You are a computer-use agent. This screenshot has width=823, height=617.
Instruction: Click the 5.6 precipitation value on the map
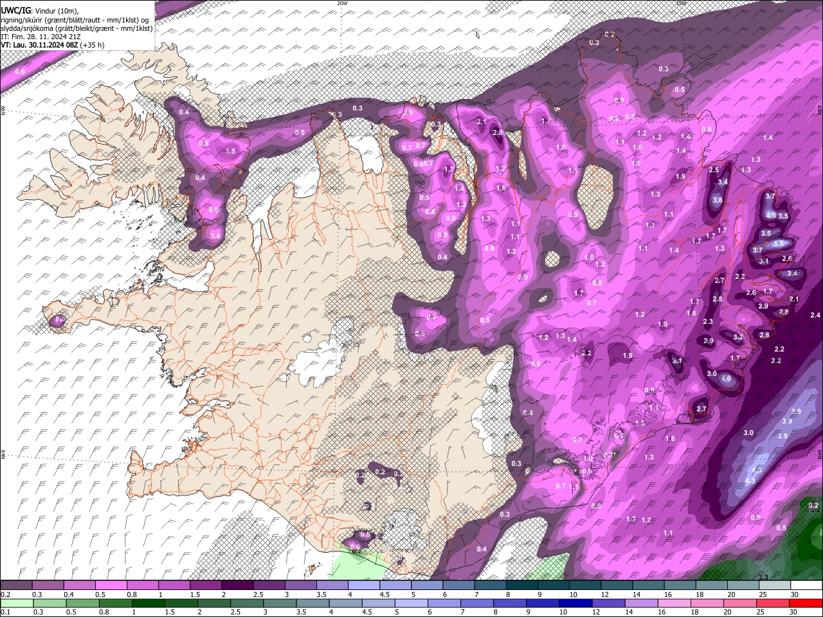(778, 244)
